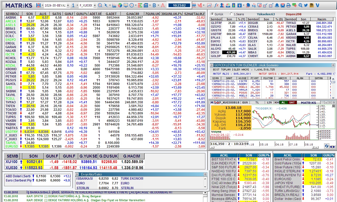
Task: Click the Brent Petrol row
Action: [x=304, y=159]
